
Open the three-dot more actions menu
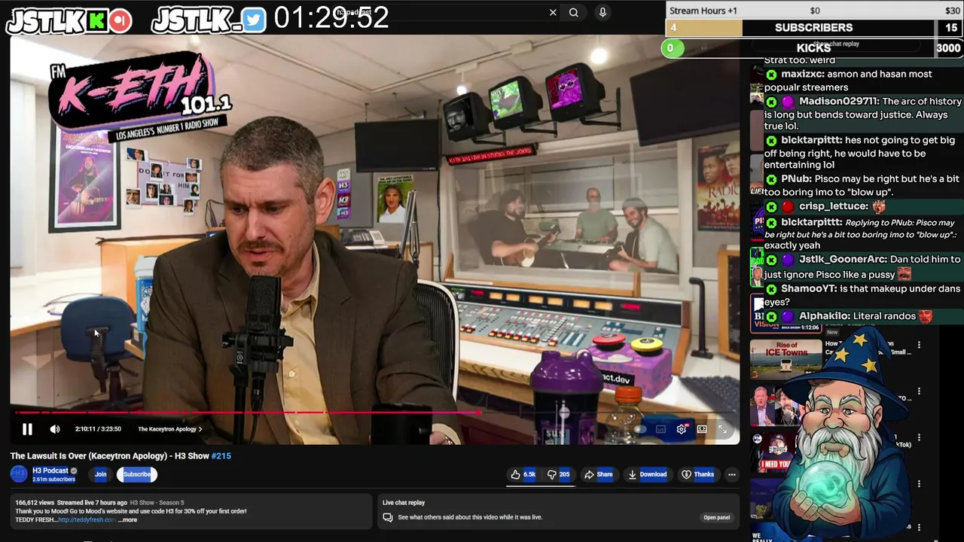click(732, 474)
